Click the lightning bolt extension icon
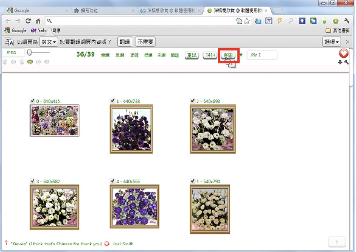 click(x=280, y=21)
